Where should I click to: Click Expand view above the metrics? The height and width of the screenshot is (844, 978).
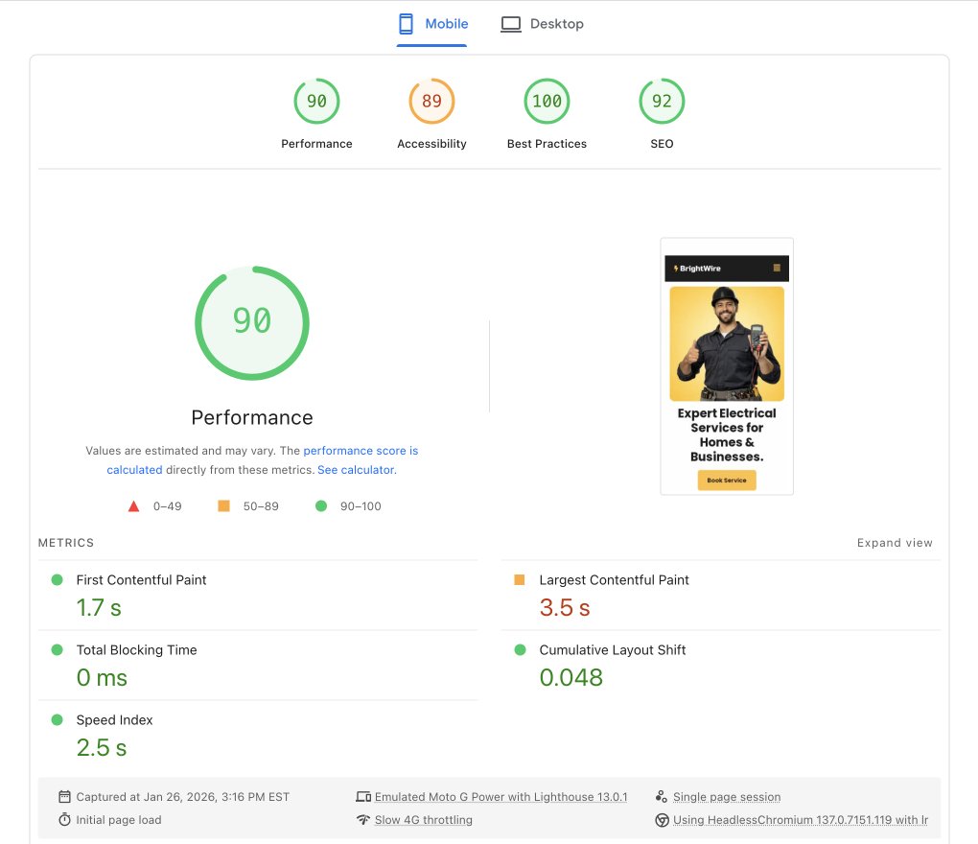(x=894, y=543)
